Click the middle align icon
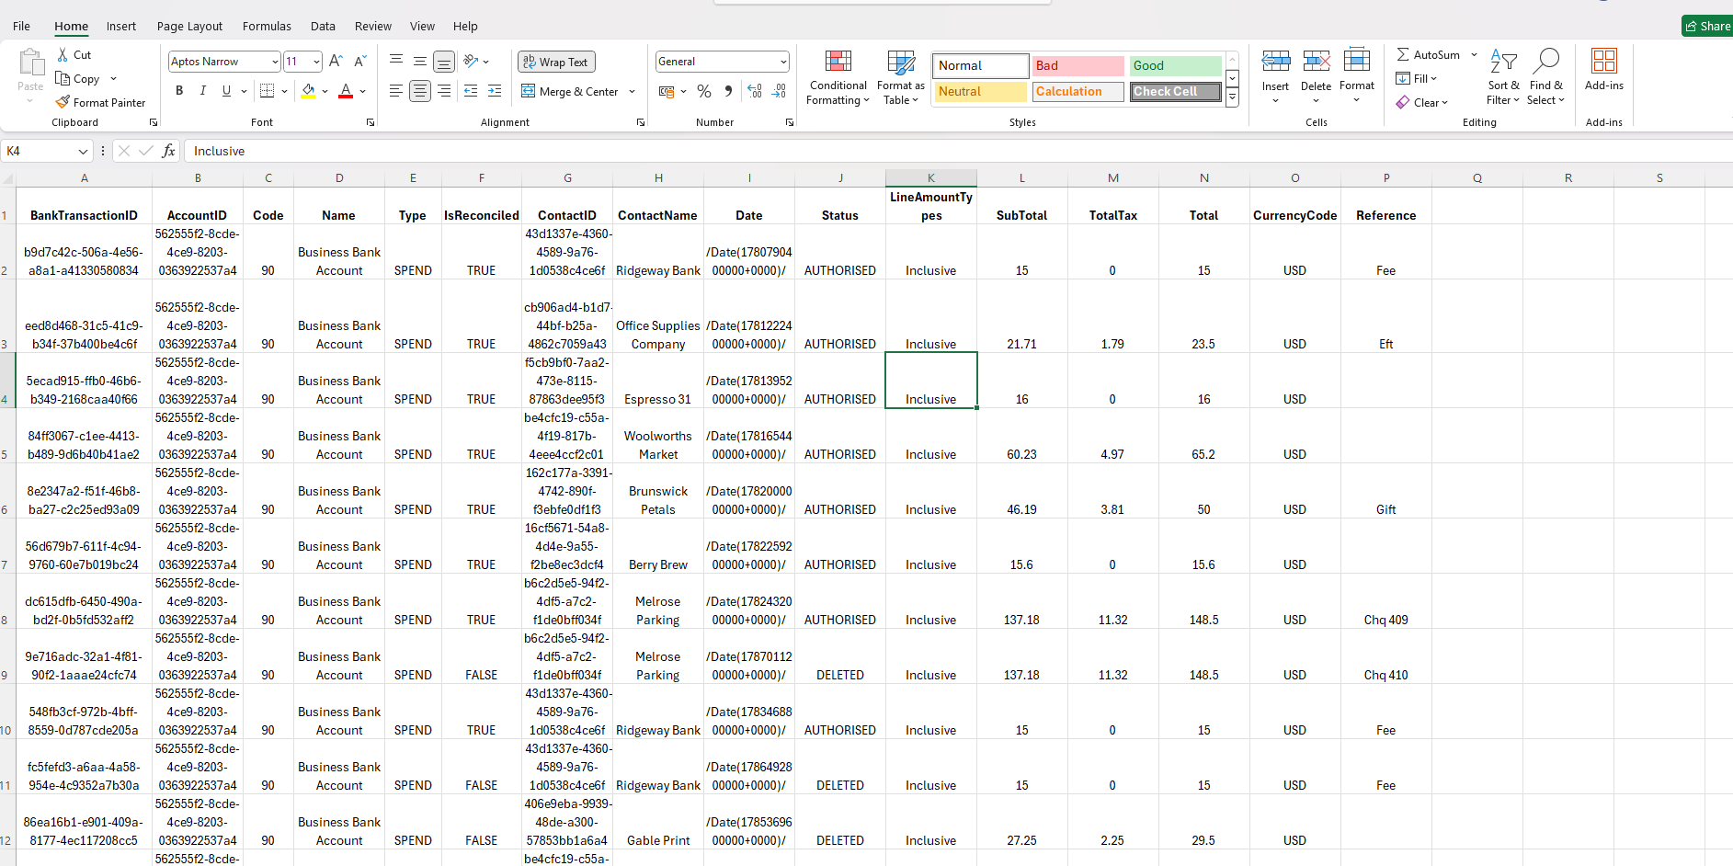The width and height of the screenshot is (1733, 866). (420, 61)
